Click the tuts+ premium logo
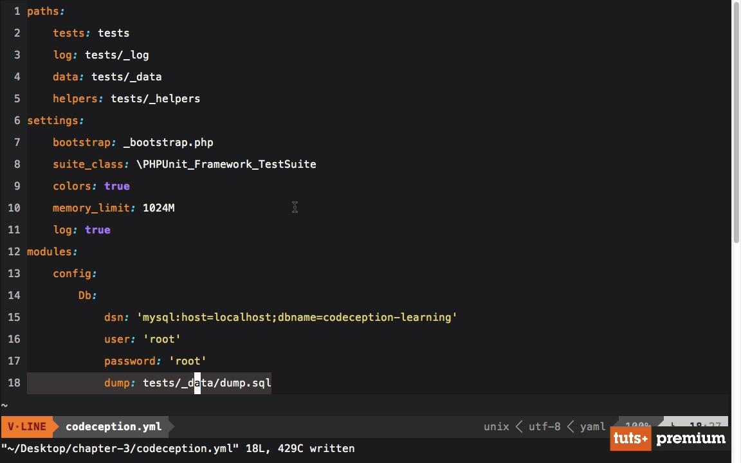Image resolution: width=741 pixels, height=463 pixels. 670,439
